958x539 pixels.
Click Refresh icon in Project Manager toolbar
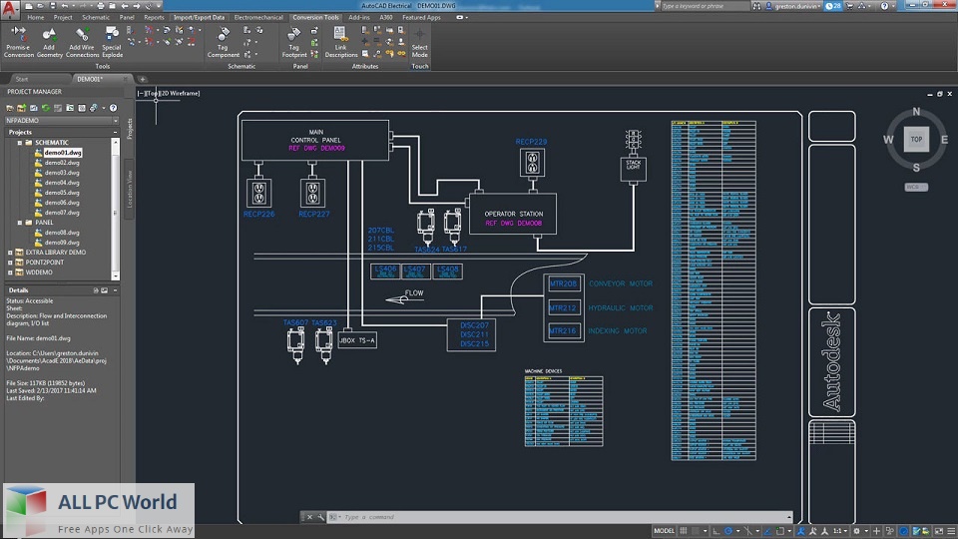tap(46, 108)
